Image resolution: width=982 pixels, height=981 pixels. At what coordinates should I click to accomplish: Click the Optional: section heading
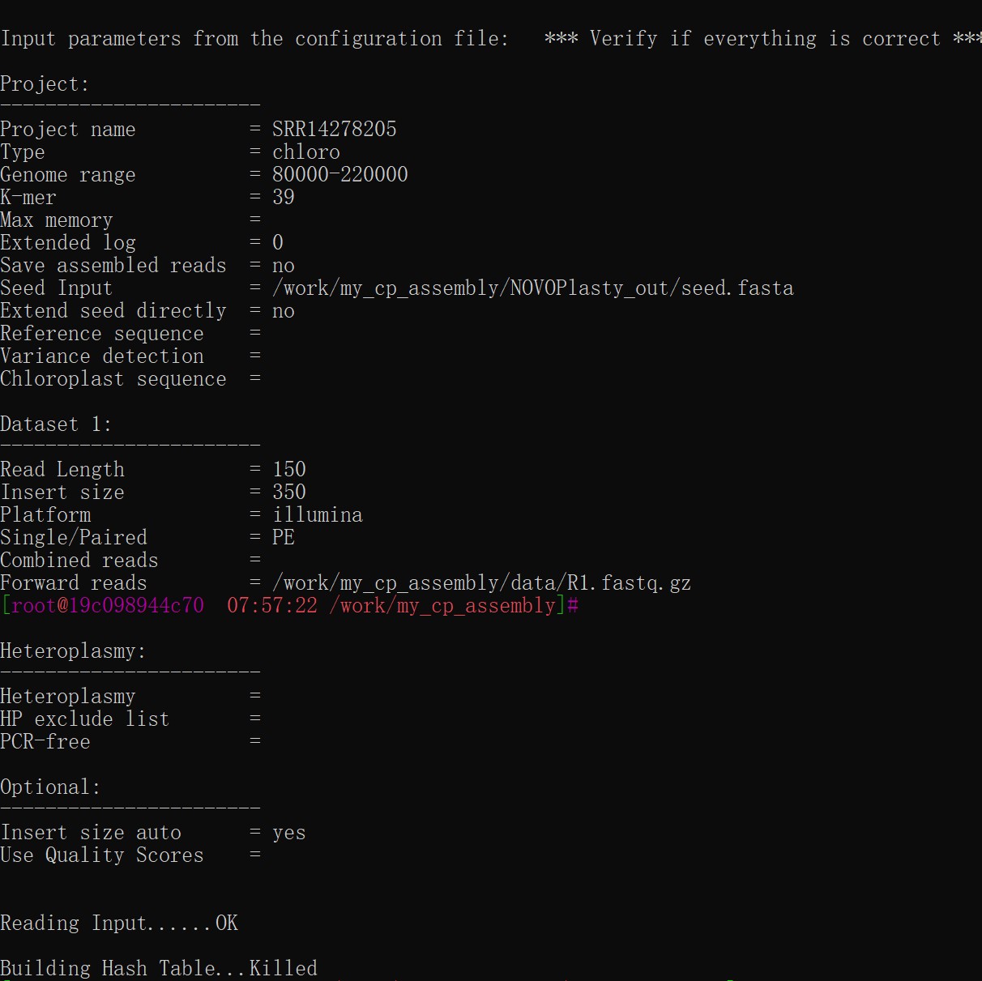point(50,787)
